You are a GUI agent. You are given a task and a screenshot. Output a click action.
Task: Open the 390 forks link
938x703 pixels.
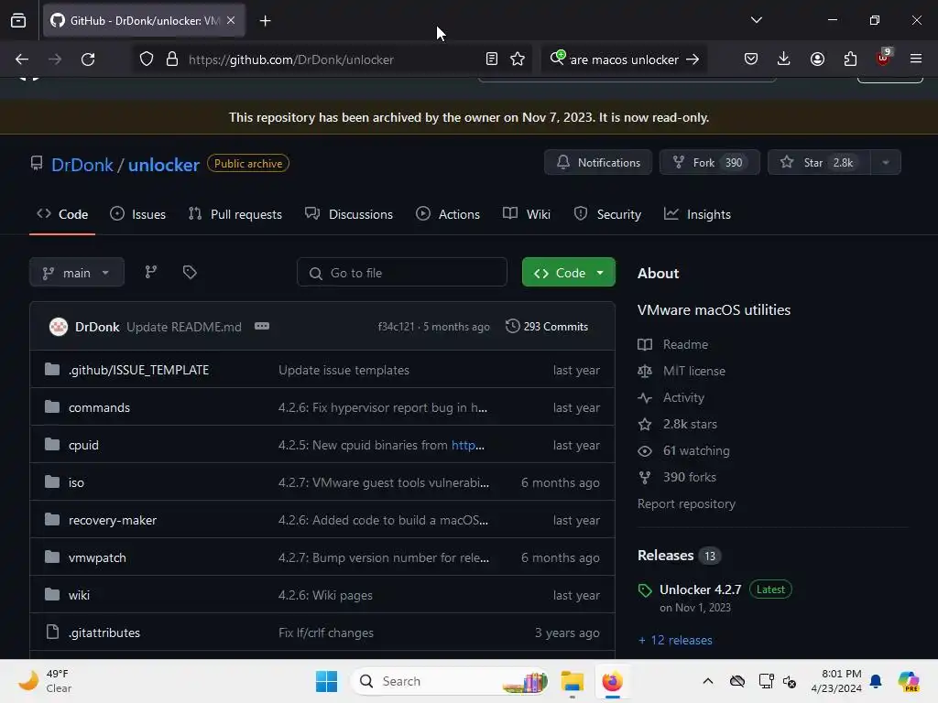677,477
